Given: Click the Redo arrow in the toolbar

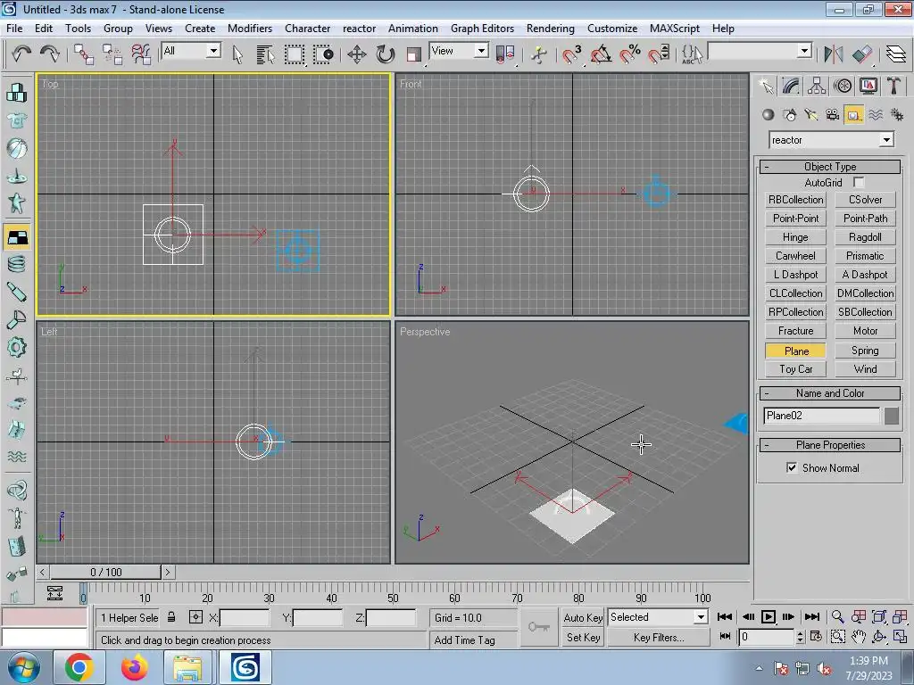Looking at the screenshot, I should coord(50,54).
